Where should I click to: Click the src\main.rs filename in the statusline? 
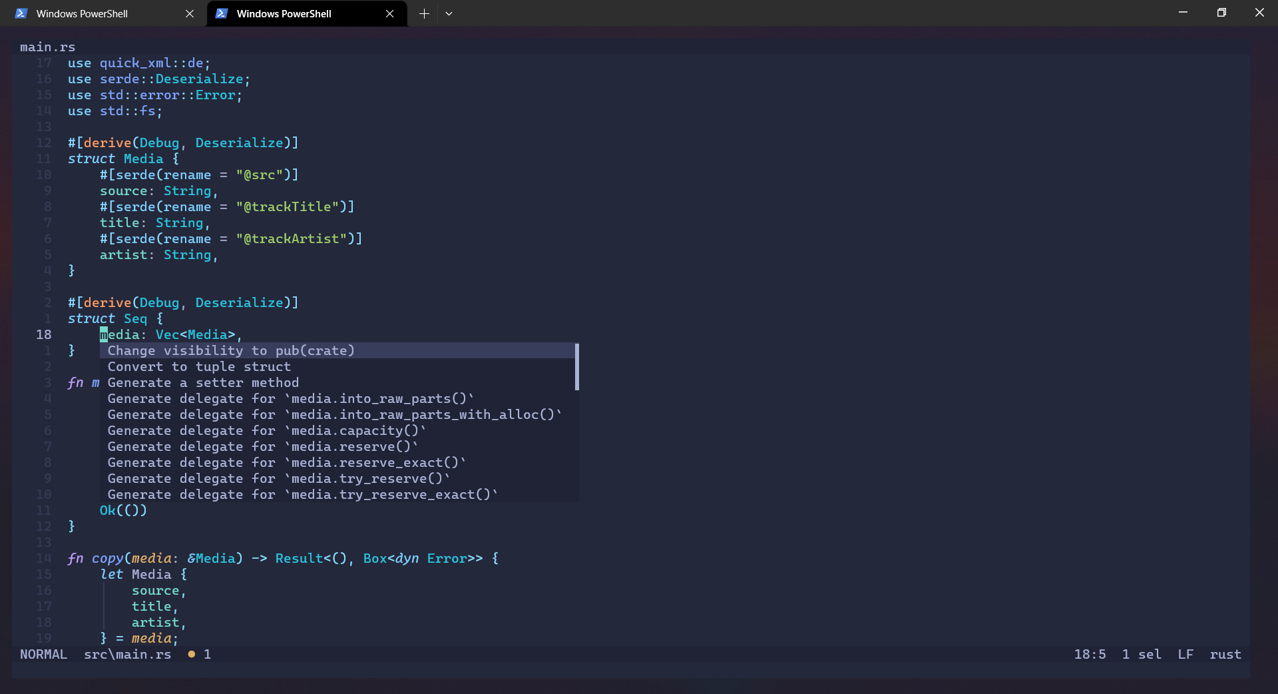tap(127, 655)
